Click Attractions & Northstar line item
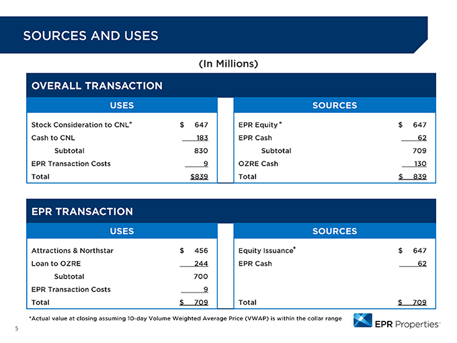Viewport: 457px width, 343px height. [73, 251]
